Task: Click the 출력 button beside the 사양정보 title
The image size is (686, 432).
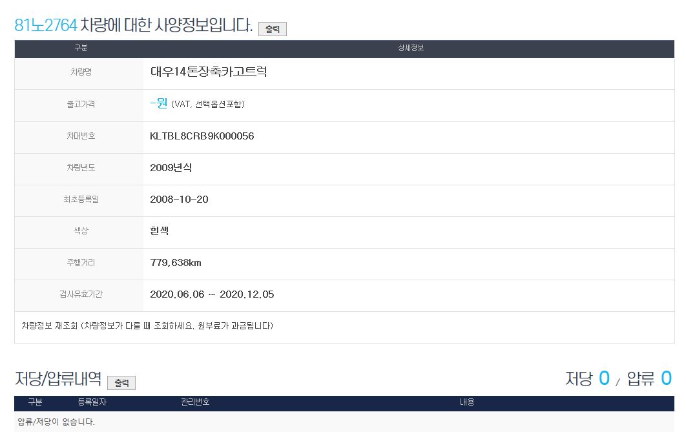Action: (x=272, y=29)
